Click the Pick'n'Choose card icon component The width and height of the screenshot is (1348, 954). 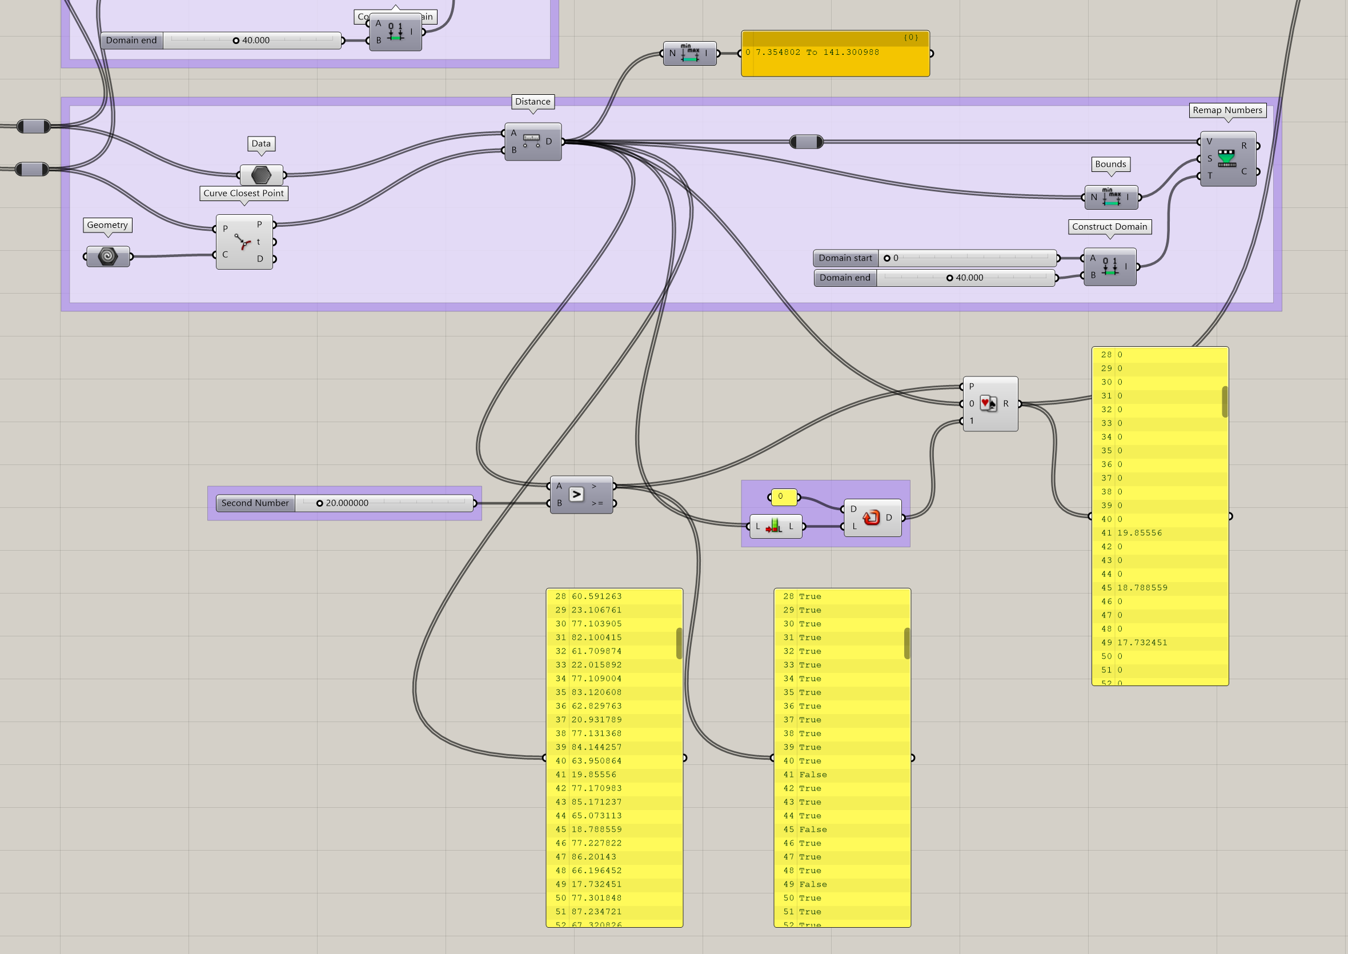989,403
